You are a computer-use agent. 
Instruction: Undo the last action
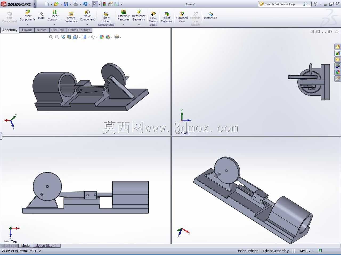[85, 4]
